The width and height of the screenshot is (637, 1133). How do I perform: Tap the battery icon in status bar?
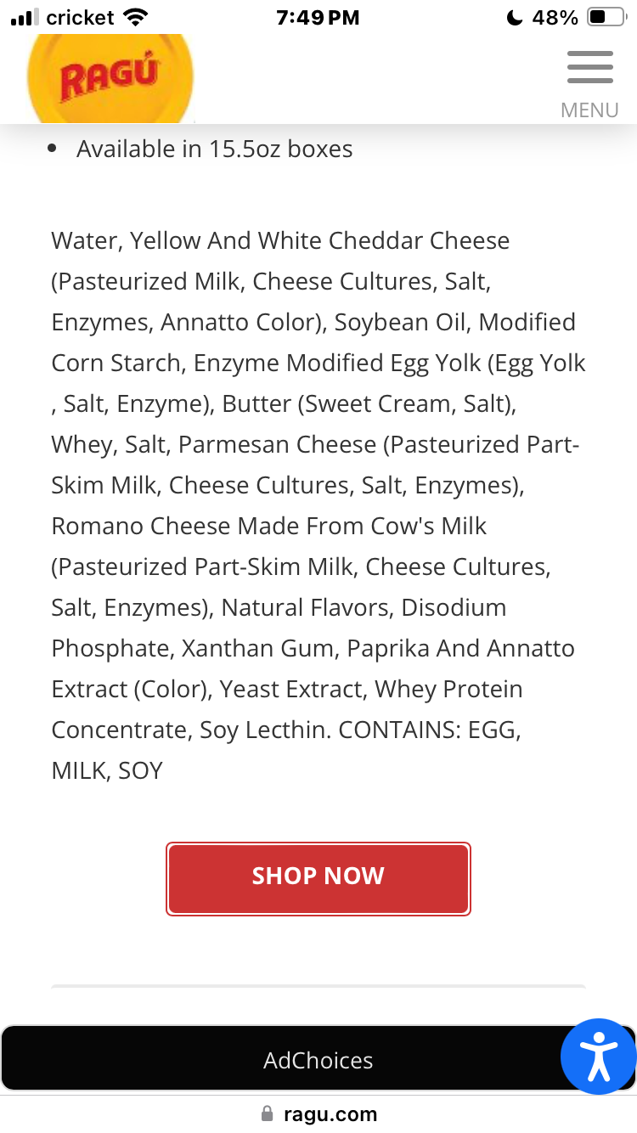pos(606,17)
